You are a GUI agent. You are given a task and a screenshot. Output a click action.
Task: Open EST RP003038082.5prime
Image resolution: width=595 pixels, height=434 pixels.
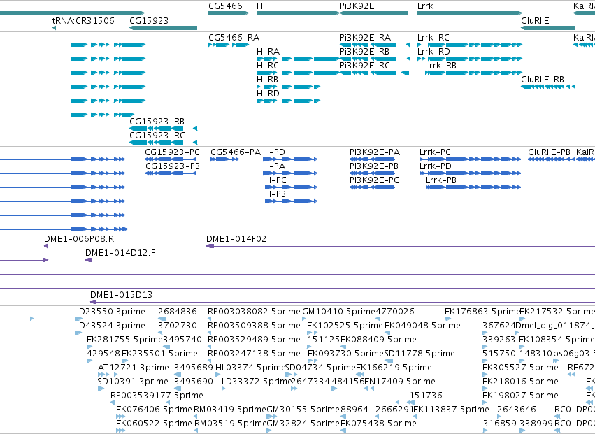[209, 319]
